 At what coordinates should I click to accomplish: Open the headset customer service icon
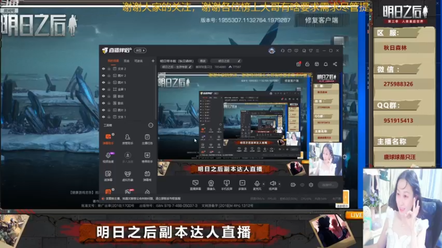point(282,51)
